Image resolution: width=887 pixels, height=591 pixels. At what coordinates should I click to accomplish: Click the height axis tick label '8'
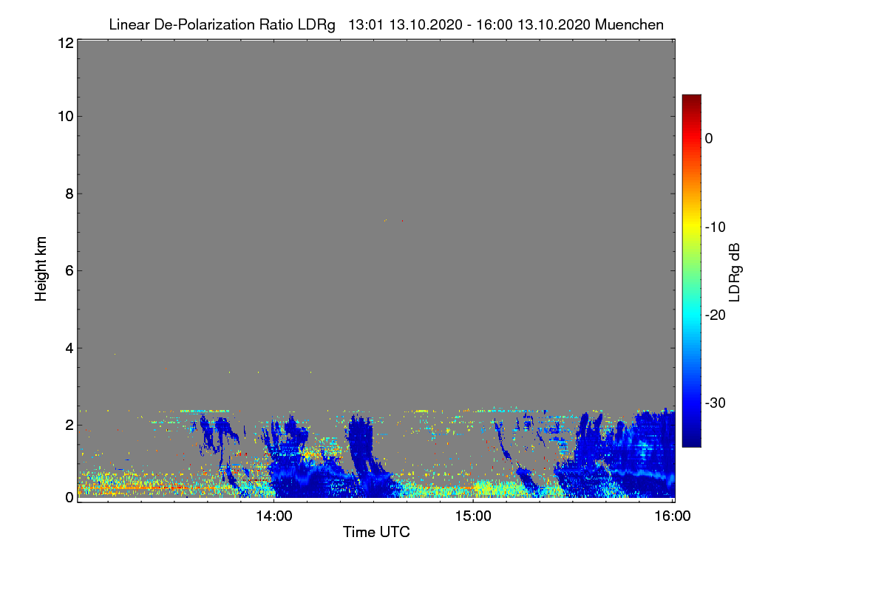68,194
